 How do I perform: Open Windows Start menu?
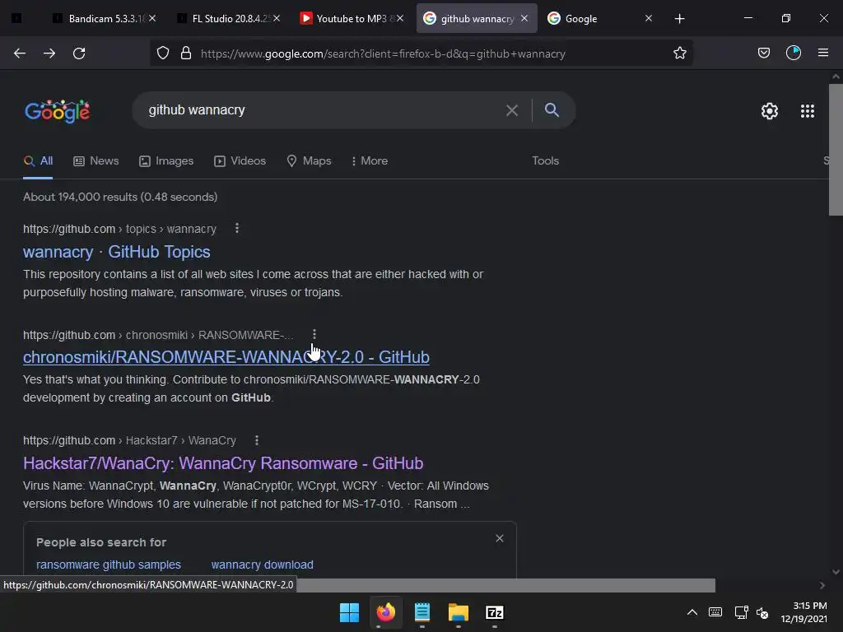(x=349, y=612)
